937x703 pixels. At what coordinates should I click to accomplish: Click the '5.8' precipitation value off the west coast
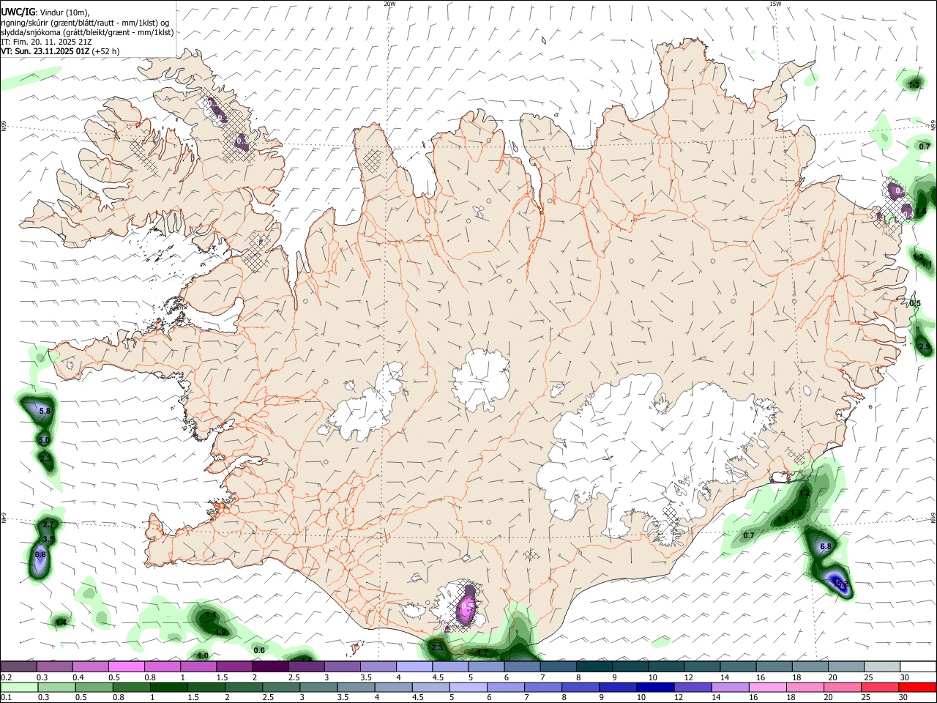click(x=45, y=412)
